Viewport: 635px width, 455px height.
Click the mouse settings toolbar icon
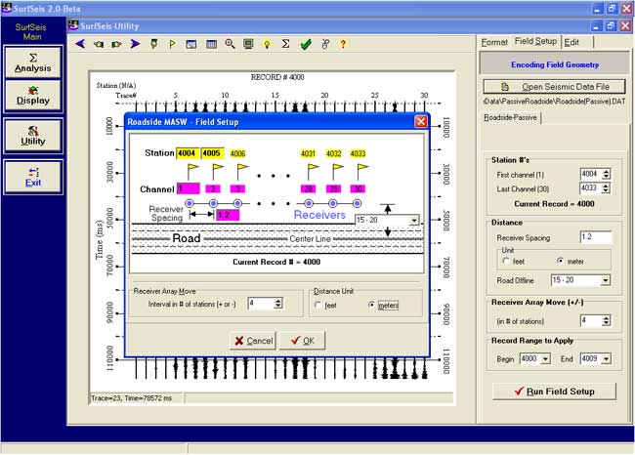[325, 44]
